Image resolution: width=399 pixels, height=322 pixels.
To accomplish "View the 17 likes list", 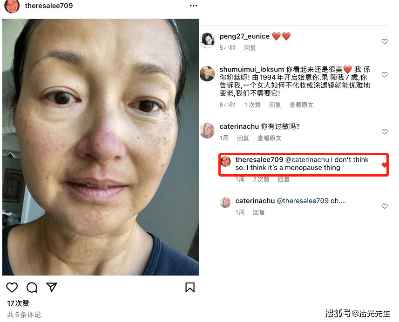I will click(18, 303).
